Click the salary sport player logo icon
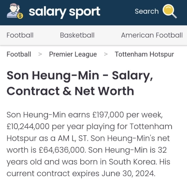Image resolution: width=187 pixels, height=185 pixels. (x=15, y=11)
